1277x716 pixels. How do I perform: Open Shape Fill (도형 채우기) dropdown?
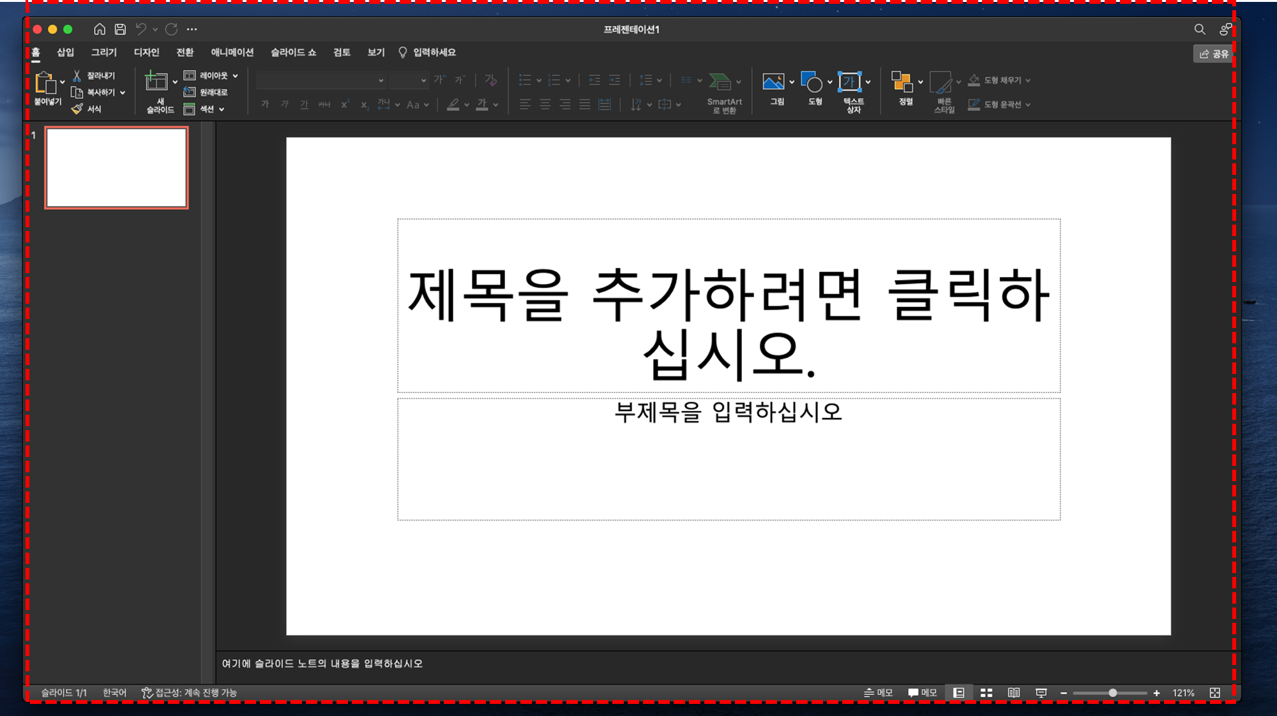click(999, 80)
